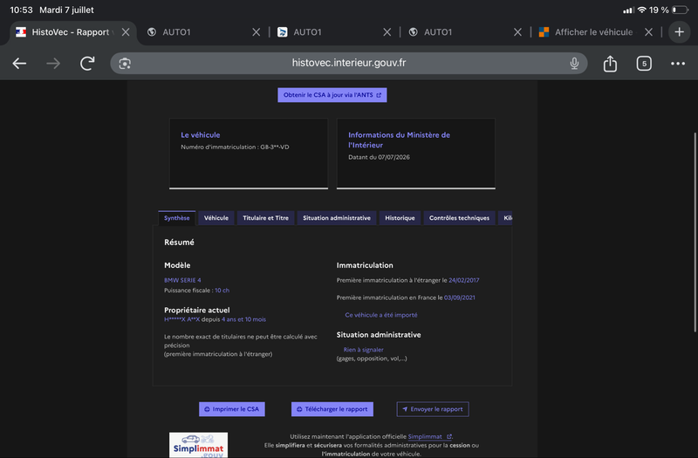Click Obtenir le CSA à jour via l'ANTS
This screenshot has width=698, height=458.
pyautogui.click(x=332, y=95)
